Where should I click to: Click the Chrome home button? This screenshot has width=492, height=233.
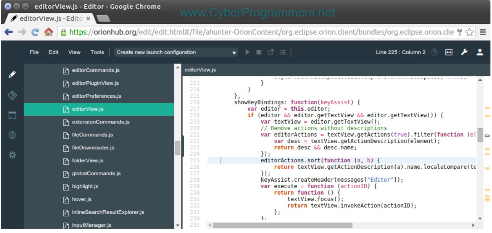(x=49, y=33)
